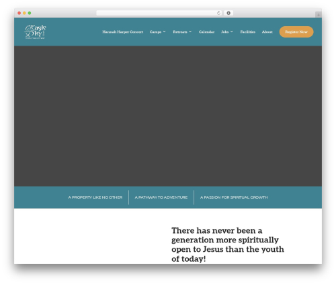336x284 pixels.
Task: Click the heading about a generation spiritually open
Action: coord(228,244)
